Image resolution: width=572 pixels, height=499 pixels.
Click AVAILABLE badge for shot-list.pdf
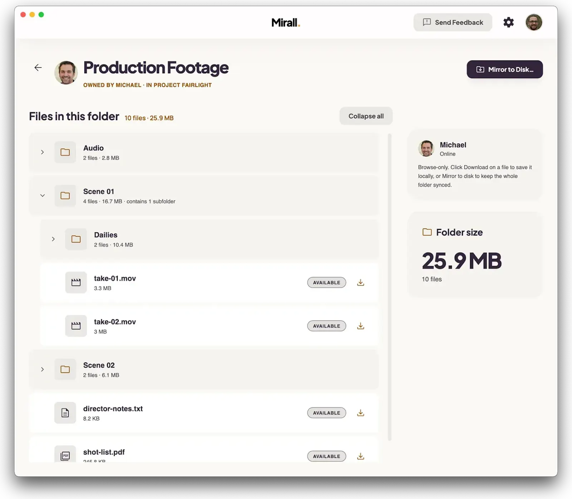click(327, 456)
